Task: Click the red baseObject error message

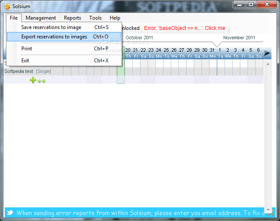Action: [184, 28]
